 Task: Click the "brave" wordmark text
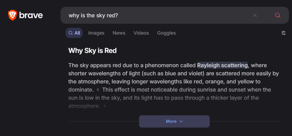click(x=31, y=15)
